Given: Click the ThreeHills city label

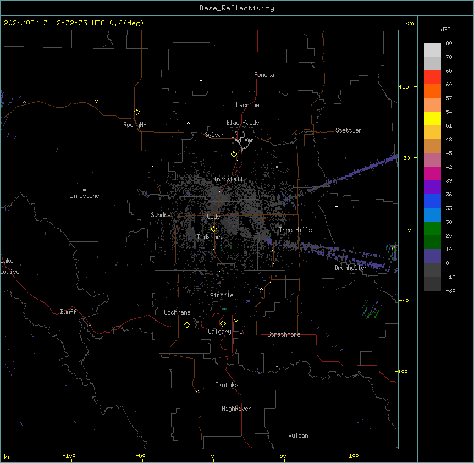Looking at the screenshot, I should [x=295, y=230].
